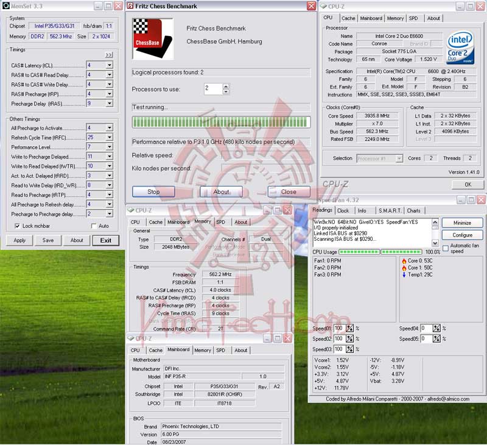Click the About button in MemSet
This screenshot has width=487, height=445.
click(77, 240)
